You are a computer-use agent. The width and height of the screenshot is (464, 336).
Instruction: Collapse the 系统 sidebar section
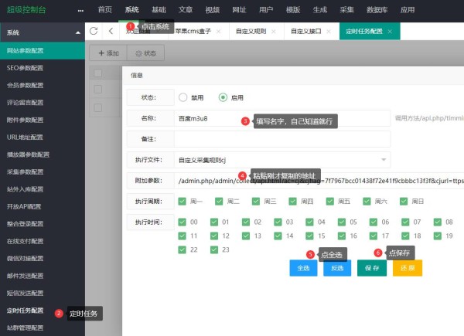(78, 32)
